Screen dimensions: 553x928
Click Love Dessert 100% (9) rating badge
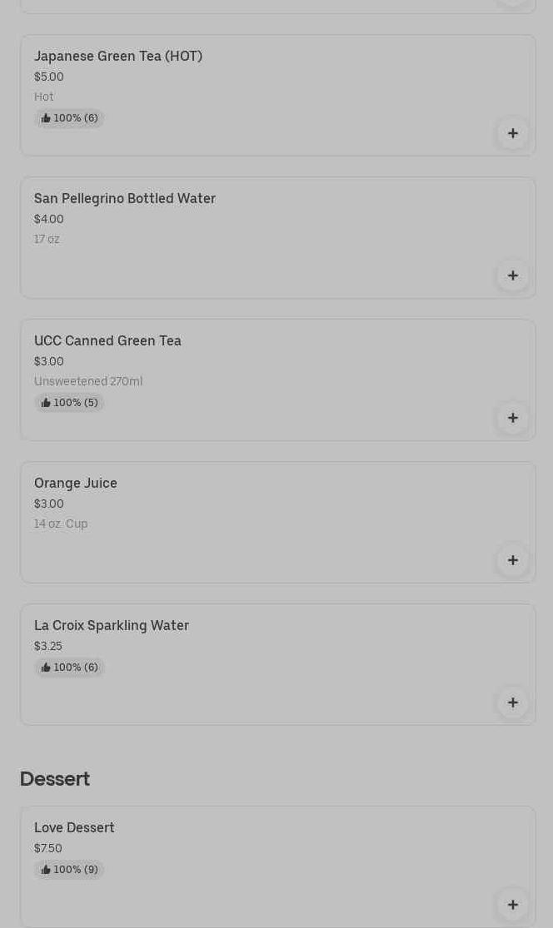coord(69,870)
